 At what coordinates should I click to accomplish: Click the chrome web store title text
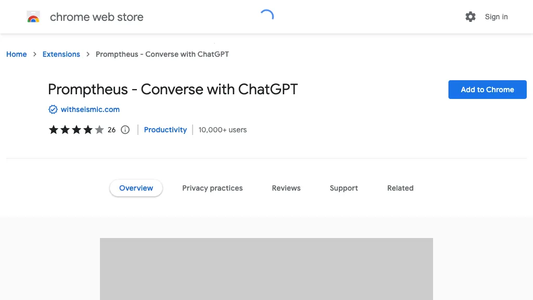tap(96, 17)
